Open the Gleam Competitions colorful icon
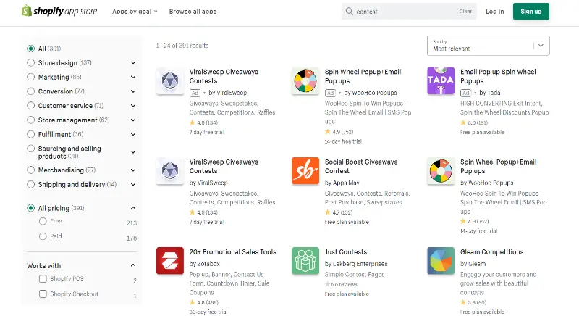The height and width of the screenshot is (316, 579). 441,261
